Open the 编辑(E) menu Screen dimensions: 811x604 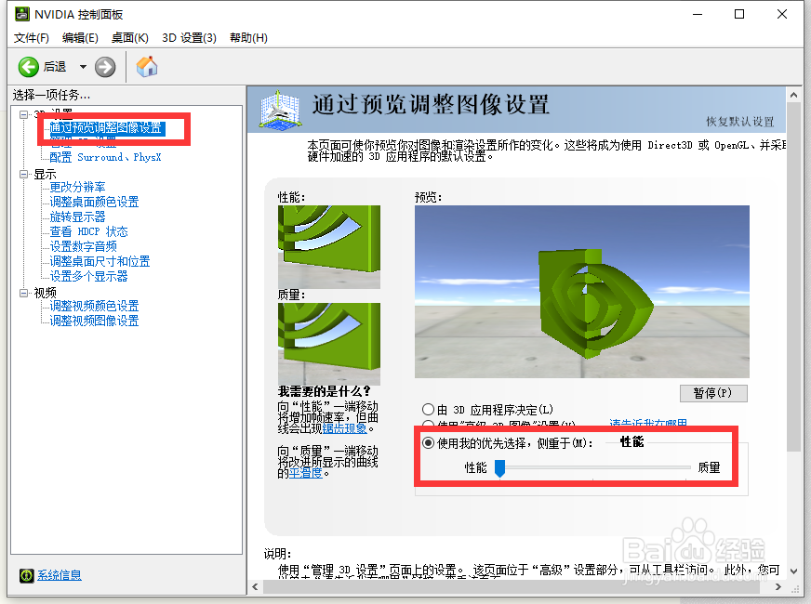pyautogui.click(x=80, y=38)
